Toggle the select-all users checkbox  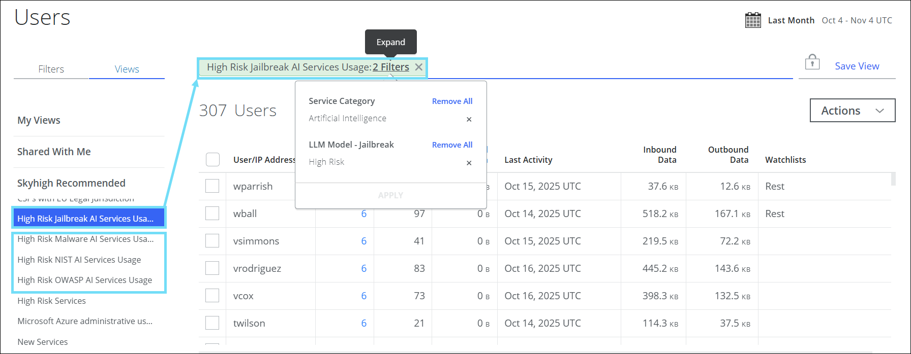click(212, 159)
